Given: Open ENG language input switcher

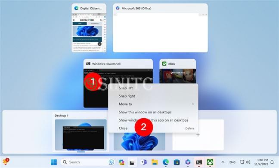Looking at the screenshot, I should [232, 162].
